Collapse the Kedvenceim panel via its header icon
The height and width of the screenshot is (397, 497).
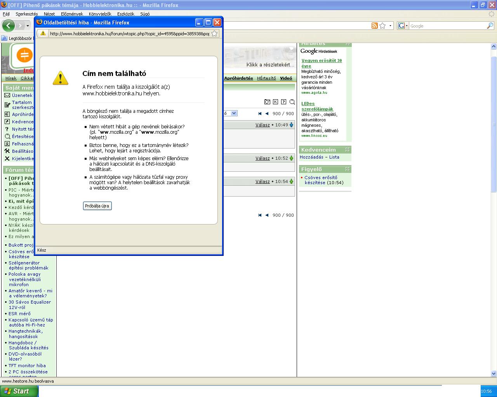tap(348, 150)
